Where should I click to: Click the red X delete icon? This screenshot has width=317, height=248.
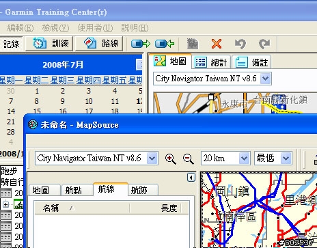pos(217,44)
